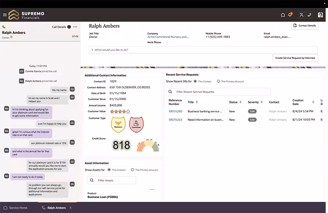Open Acme Commercial Nursery company link

pyautogui.click(x=168, y=37)
